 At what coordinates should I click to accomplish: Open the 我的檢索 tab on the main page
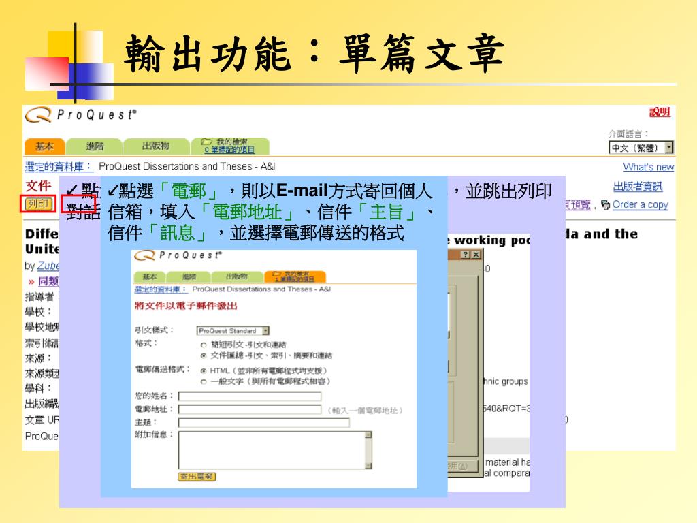click(x=230, y=146)
